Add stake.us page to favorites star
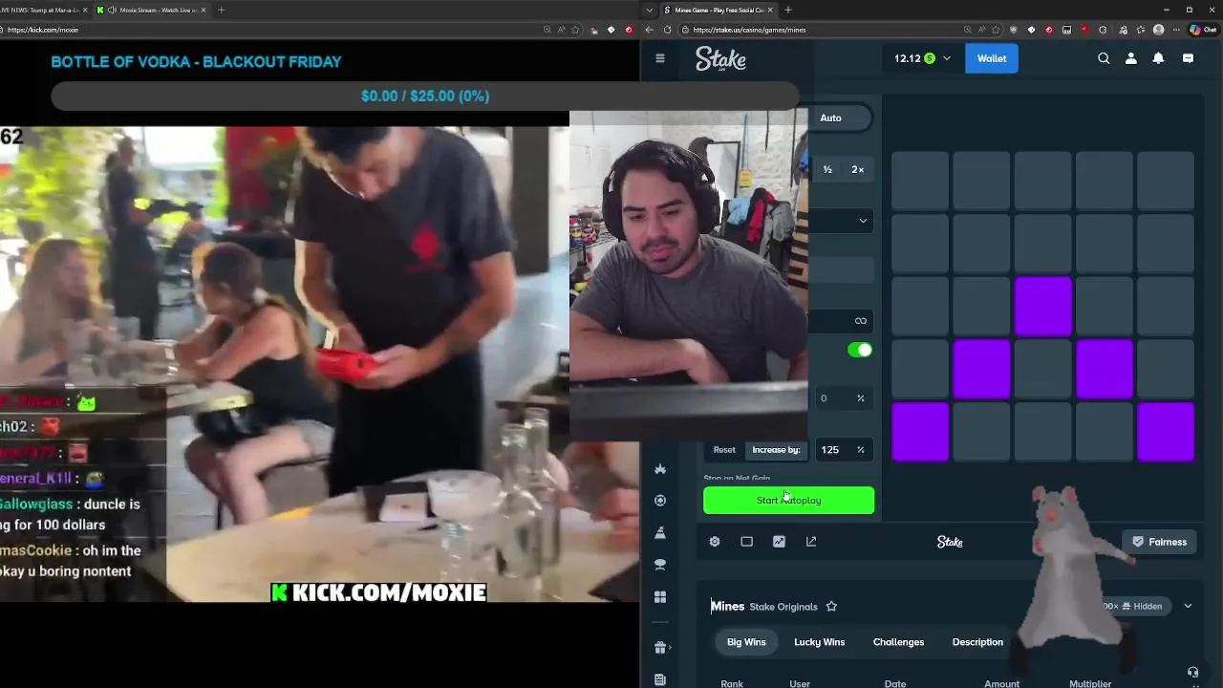Image resolution: width=1223 pixels, height=688 pixels. tap(995, 30)
